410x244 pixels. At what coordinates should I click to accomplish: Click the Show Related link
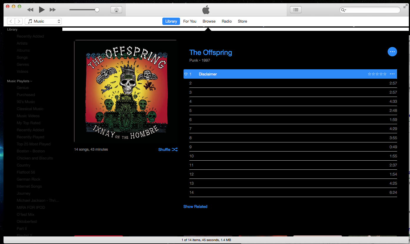click(195, 206)
